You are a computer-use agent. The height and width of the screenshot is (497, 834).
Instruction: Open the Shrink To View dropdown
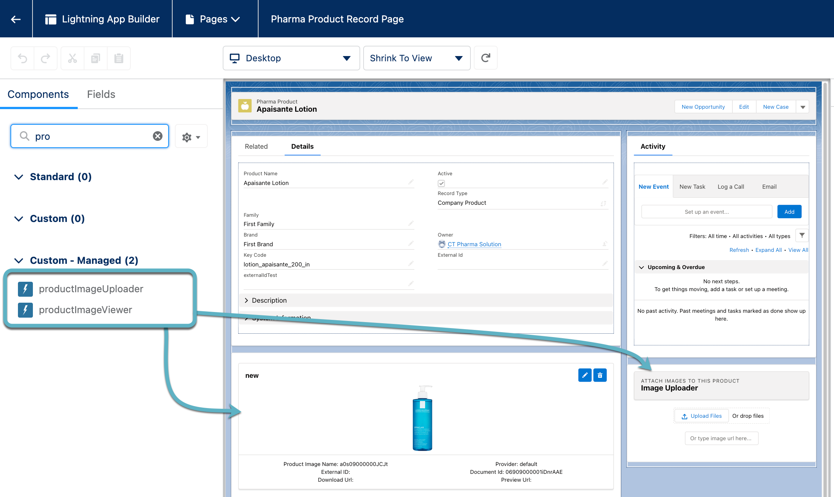[416, 58]
